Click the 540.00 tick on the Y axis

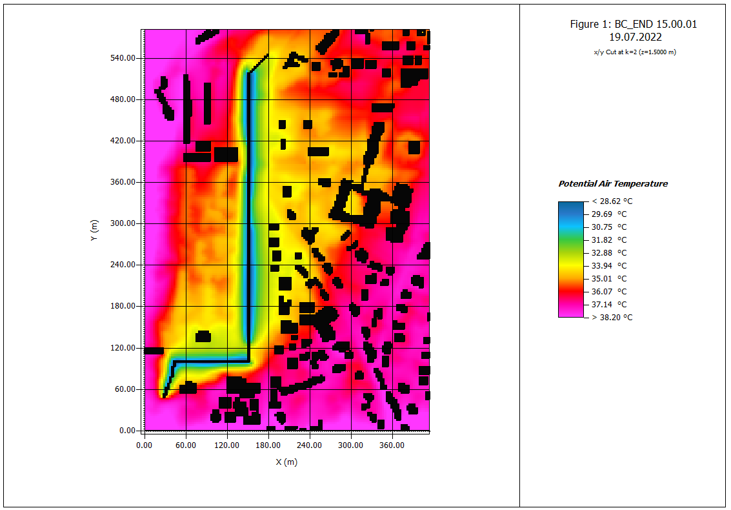(124, 58)
